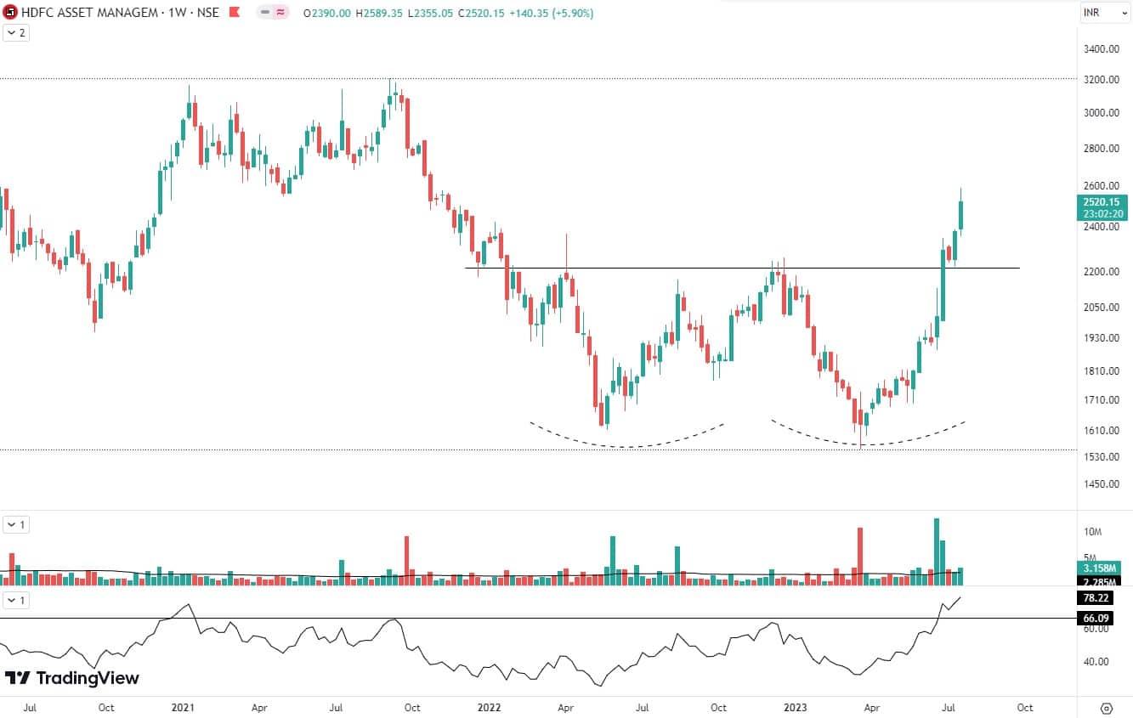This screenshot has height=718, width=1133.
Task: Expand the RSI pane legend chevron
Action: click(x=15, y=600)
